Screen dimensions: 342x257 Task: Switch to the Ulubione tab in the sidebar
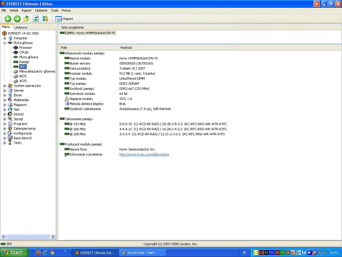point(21,27)
